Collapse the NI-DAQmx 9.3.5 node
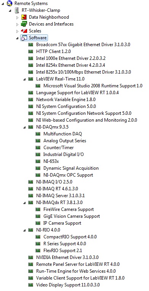This screenshot has width=149, height=291. pyautogui.click(x=24, y=127)
